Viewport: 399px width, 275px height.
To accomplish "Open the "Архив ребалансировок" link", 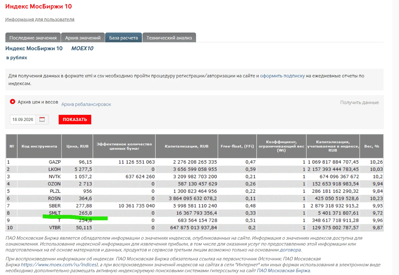I will (x=86, y=104).
